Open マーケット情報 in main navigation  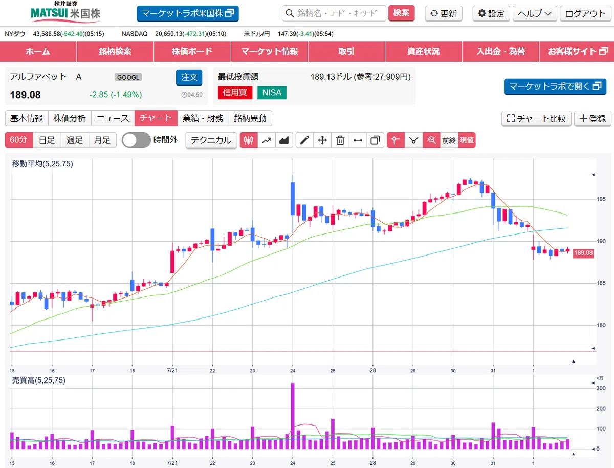click(x=269, y=51)
